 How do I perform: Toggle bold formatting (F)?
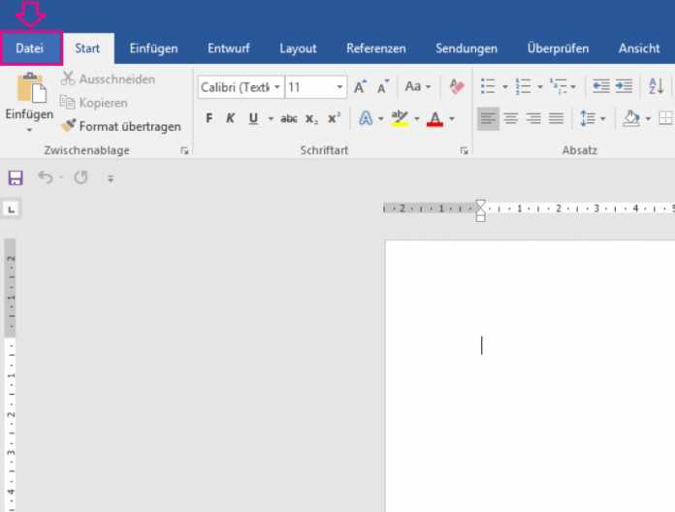(209, 118)
